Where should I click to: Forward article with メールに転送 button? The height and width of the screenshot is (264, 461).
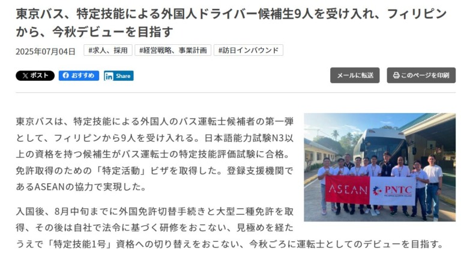point(355,75)
